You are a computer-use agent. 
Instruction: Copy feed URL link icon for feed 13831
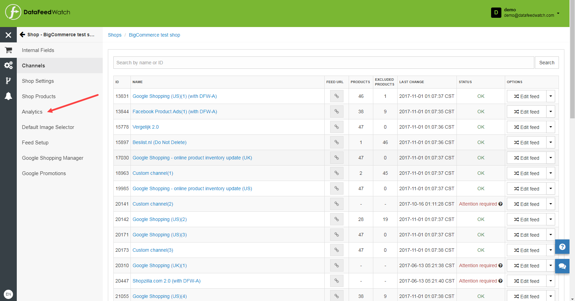click(337, 96)
